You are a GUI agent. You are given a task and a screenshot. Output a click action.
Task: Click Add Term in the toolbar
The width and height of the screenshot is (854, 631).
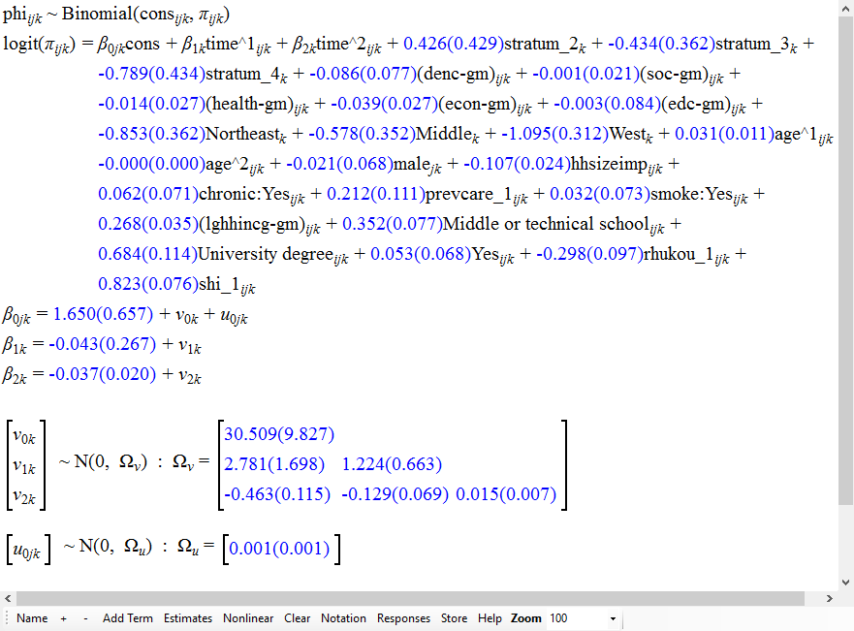pos(128,618)
